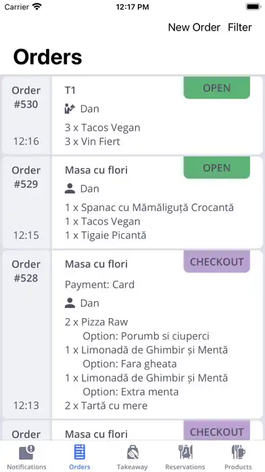Screen dimensions: 265x472
Task: Open the Takeaway bag icon
Action: [132, 452]
